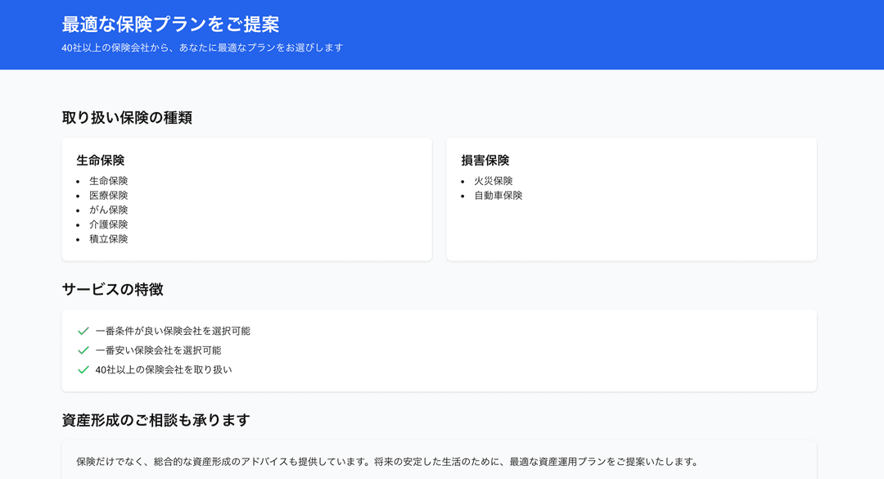Click the bold 損害保険 card heading
The image size is (884, 479).
pos(485,160)
